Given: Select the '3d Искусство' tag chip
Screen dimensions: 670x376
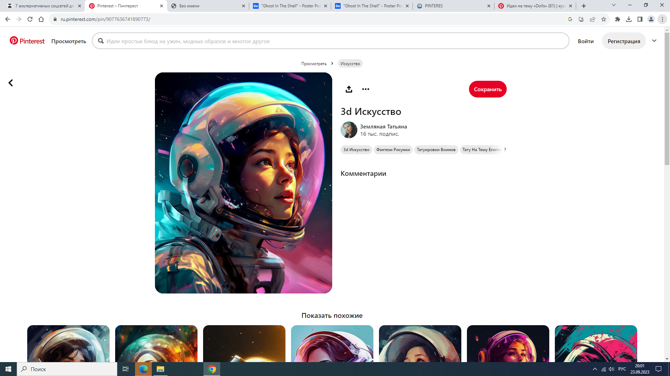Looking at the screenshot, I should 356,150.
